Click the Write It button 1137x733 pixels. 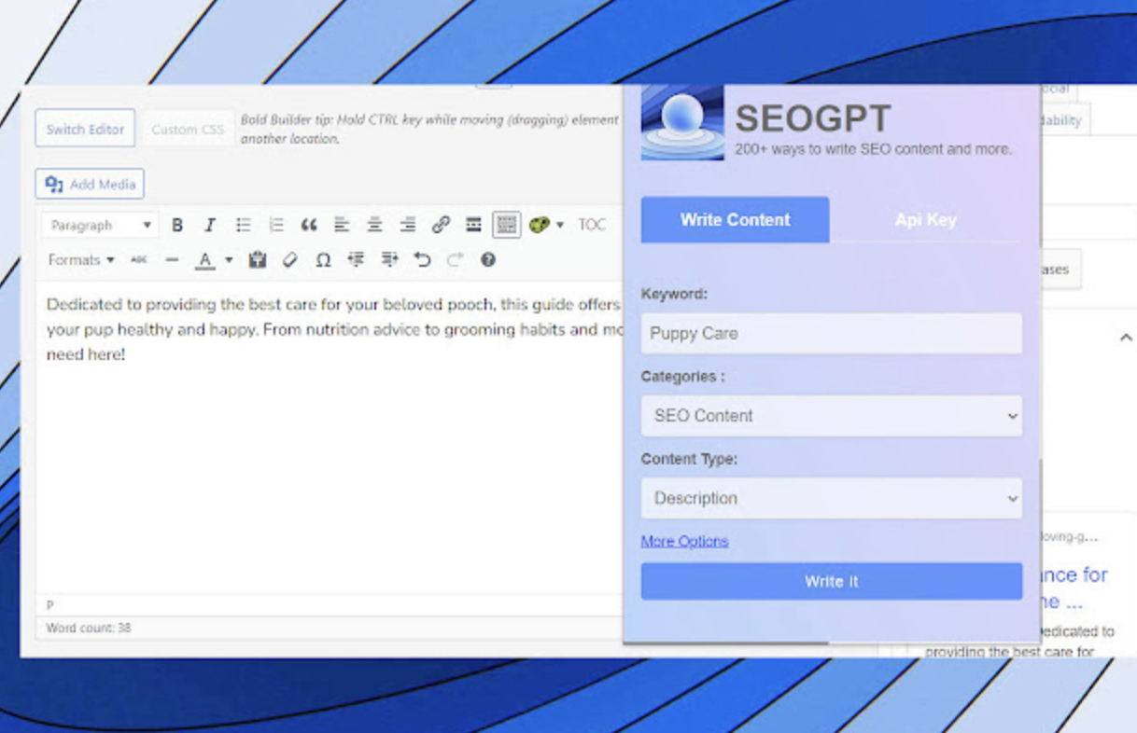coord(830,581)
